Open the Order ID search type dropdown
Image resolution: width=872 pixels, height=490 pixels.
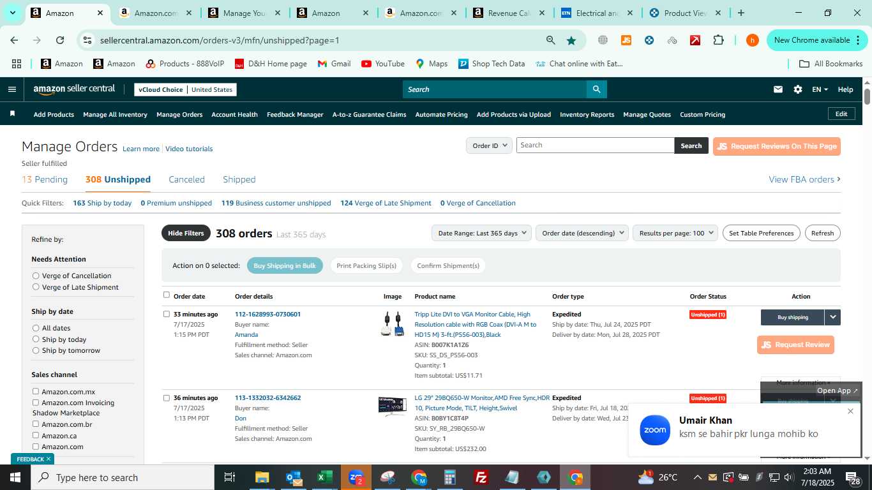[x=489, y=145]
